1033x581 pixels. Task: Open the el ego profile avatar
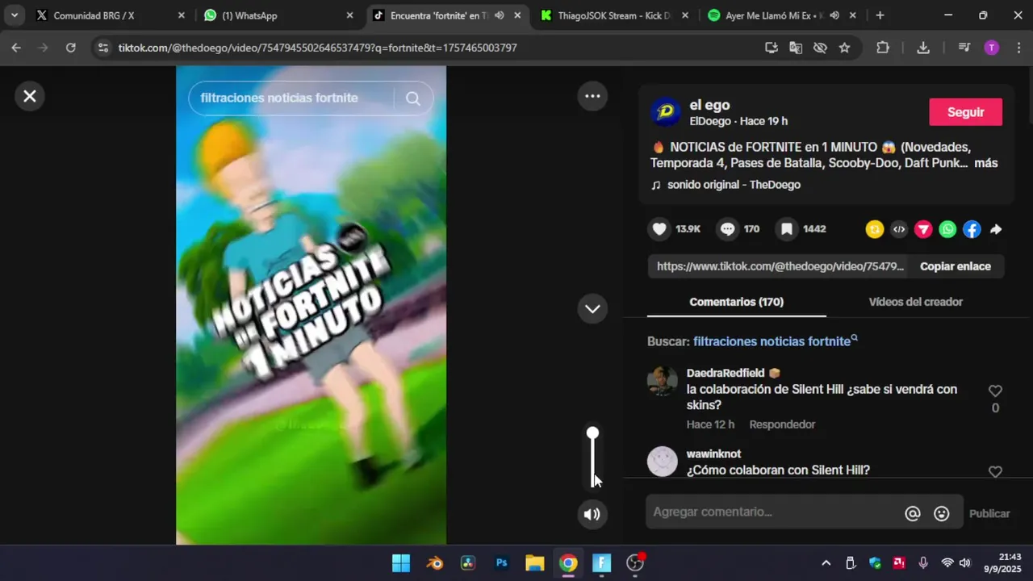(666, 112)
